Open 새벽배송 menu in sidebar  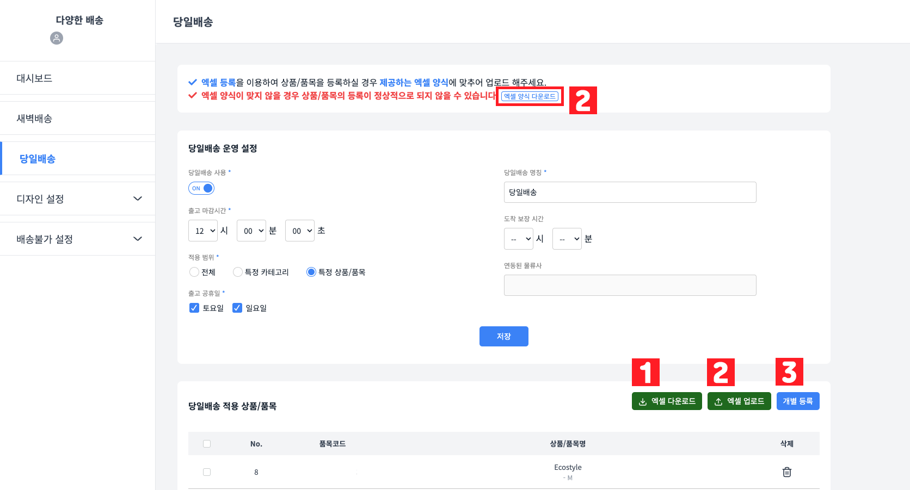click(x=77, y=119)
